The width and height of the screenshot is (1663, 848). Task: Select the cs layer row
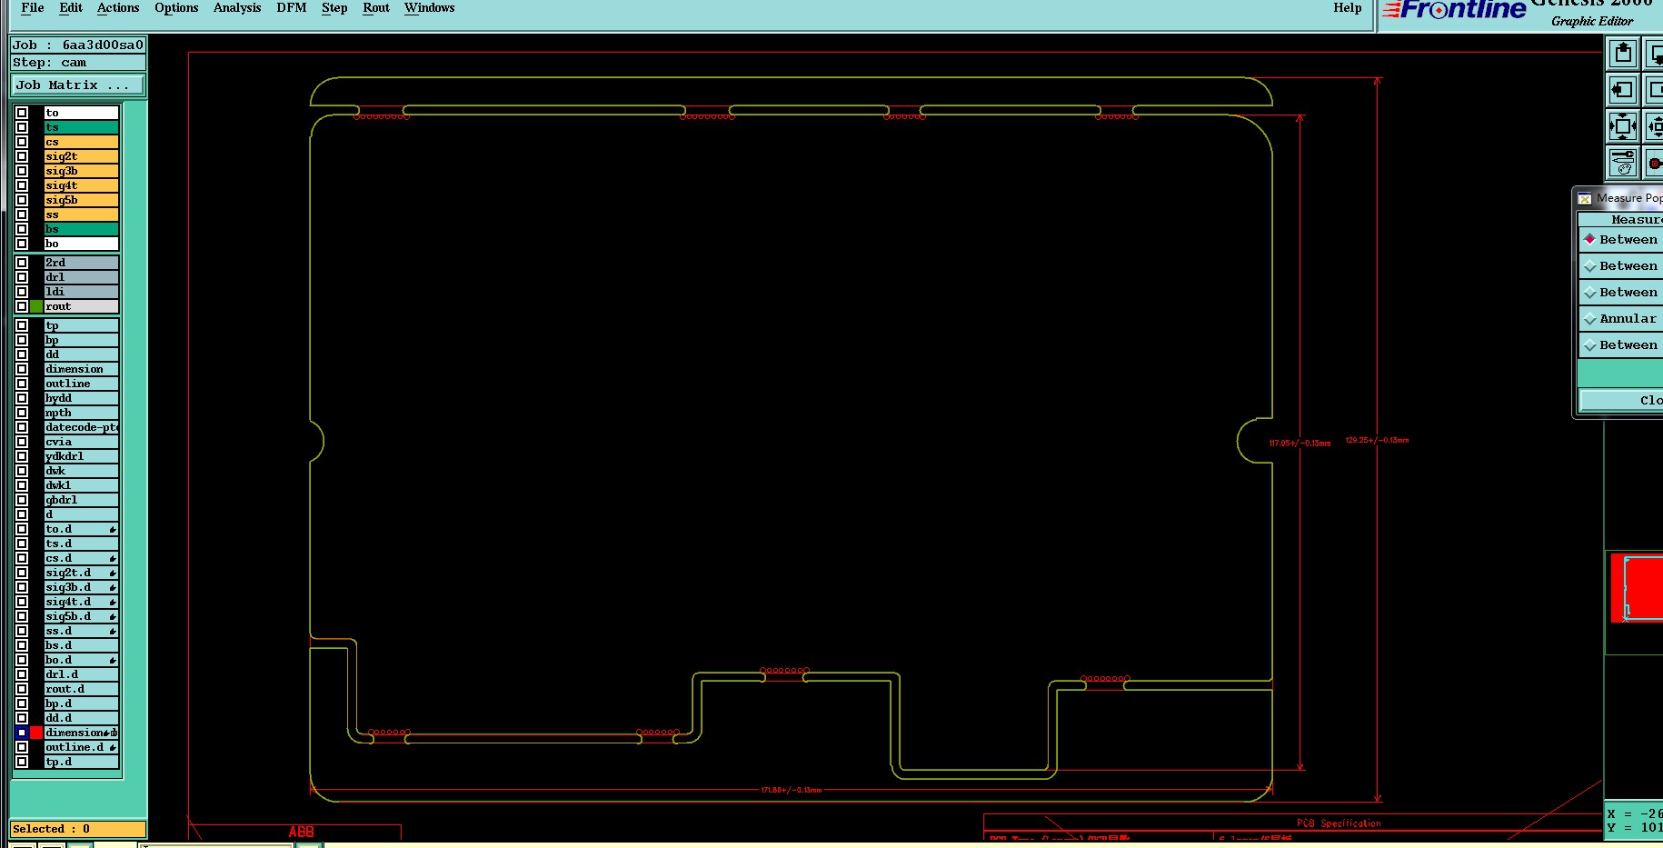click(81, 142)
